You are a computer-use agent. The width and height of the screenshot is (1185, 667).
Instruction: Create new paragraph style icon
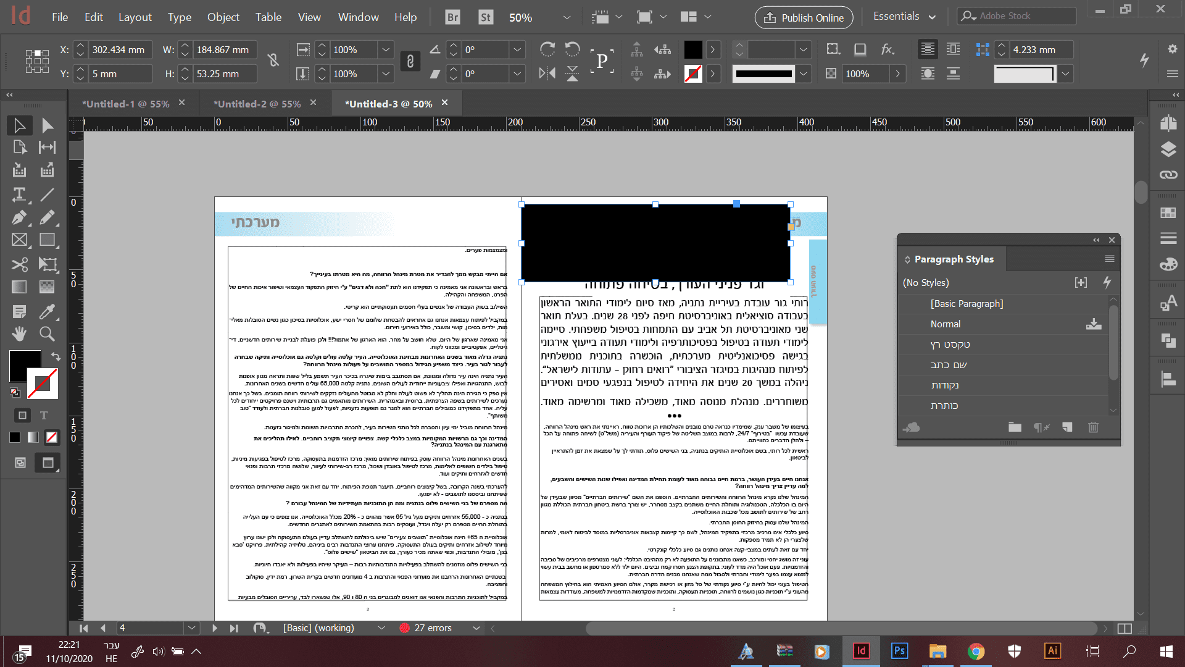pyautogui.click(x=1067, y=427)
